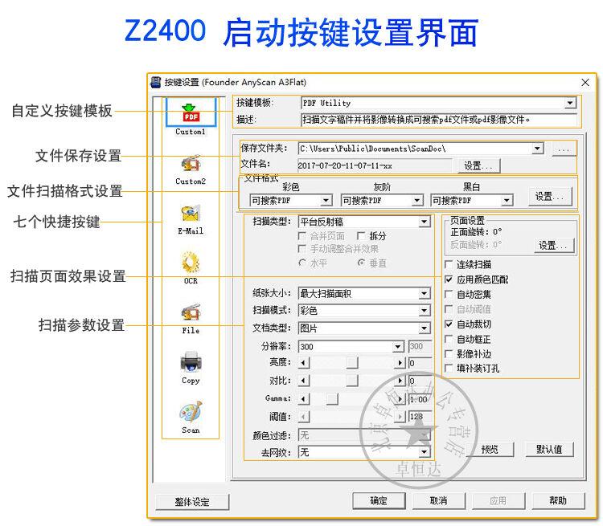Click the 描述 description text field
The image size is (603, 526).
[x=438, y=120]
